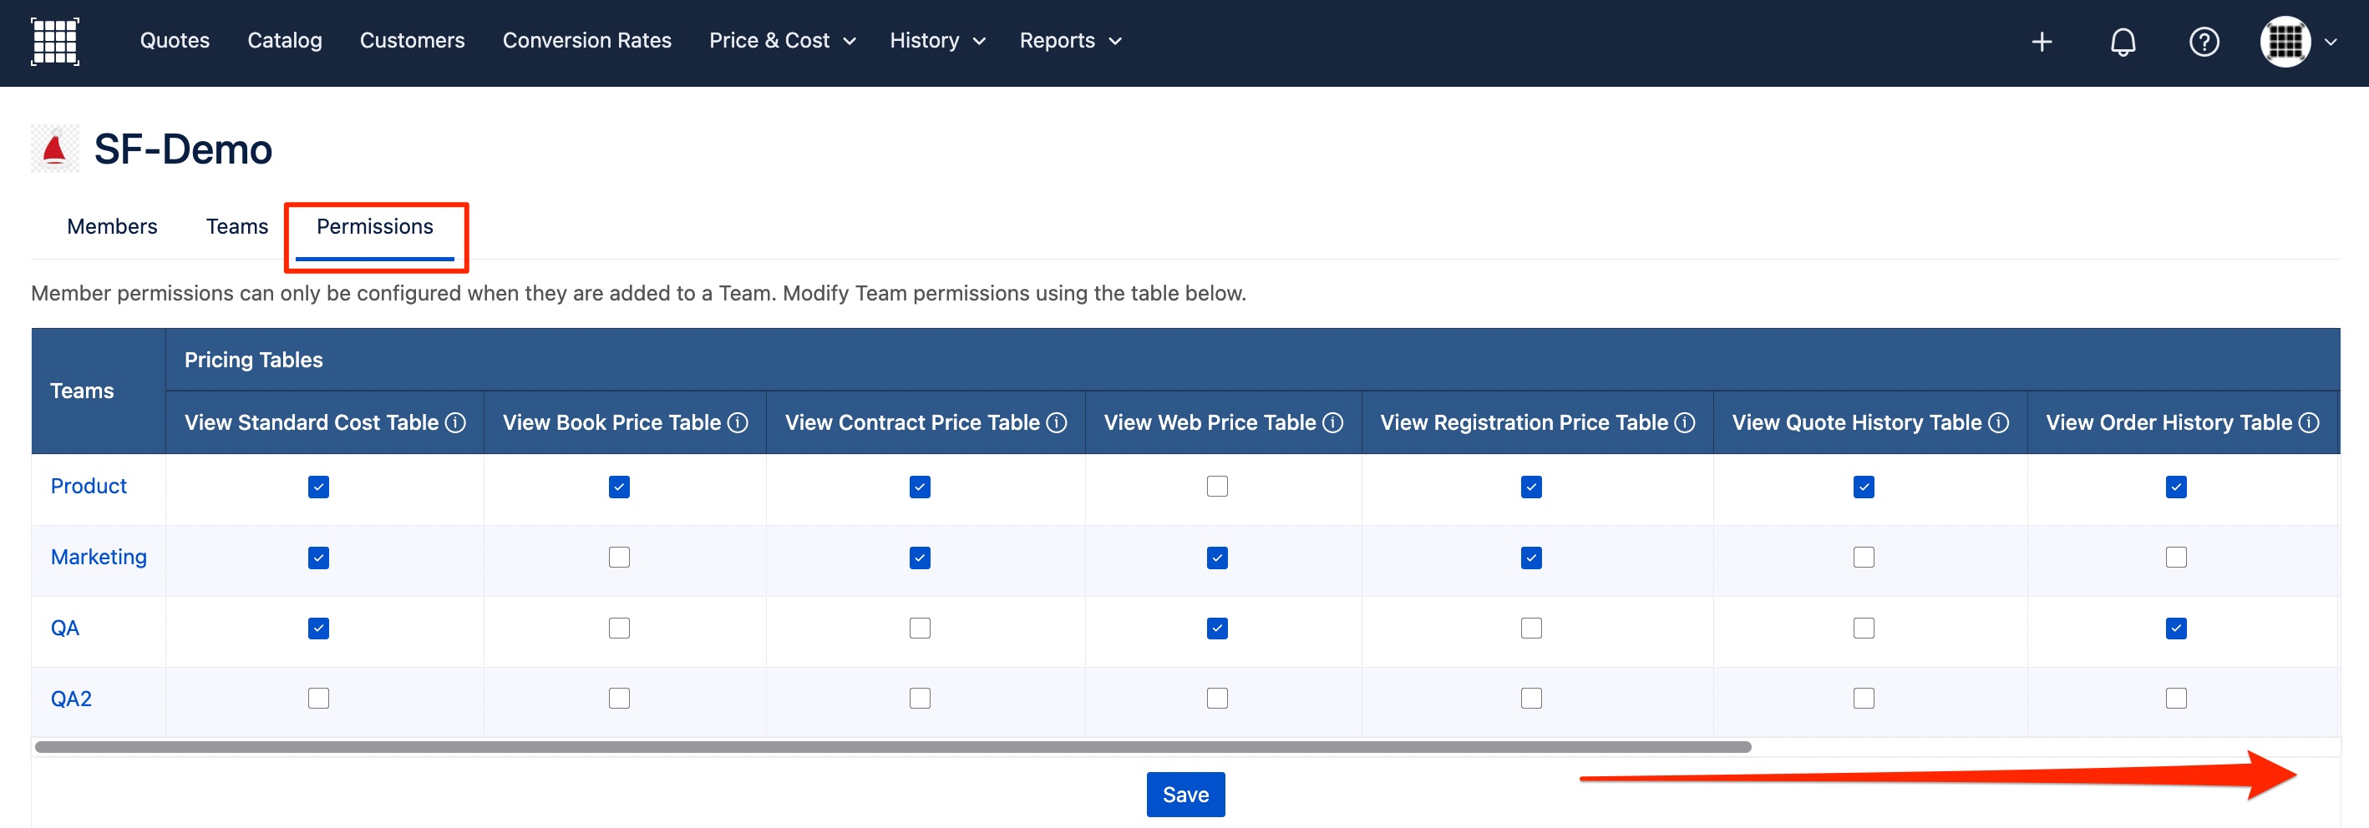Switch to Teams tab

[x=236, y=226]
